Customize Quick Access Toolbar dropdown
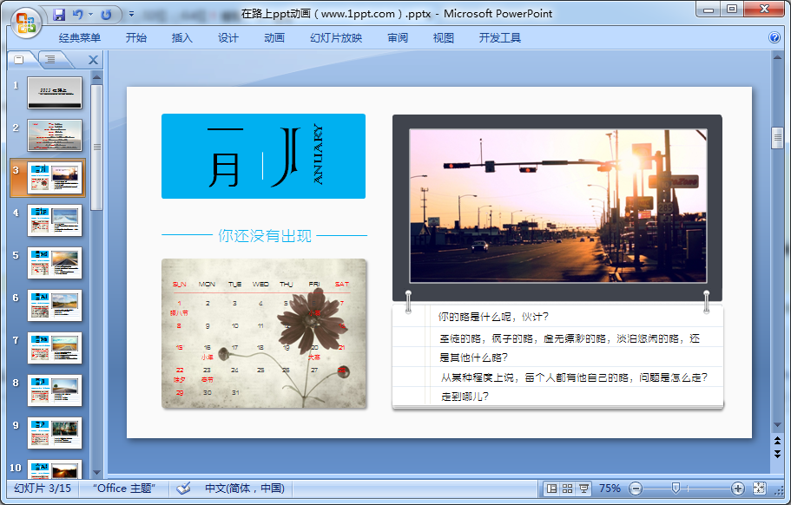Screen dimensions: 791x505 coord(131,14)
